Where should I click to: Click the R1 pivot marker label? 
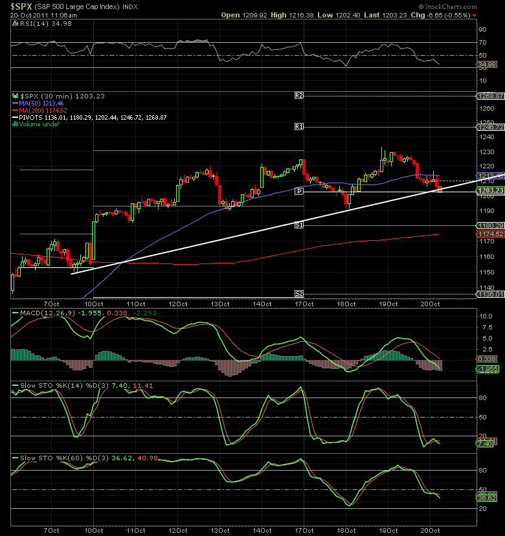click(299, 127)
